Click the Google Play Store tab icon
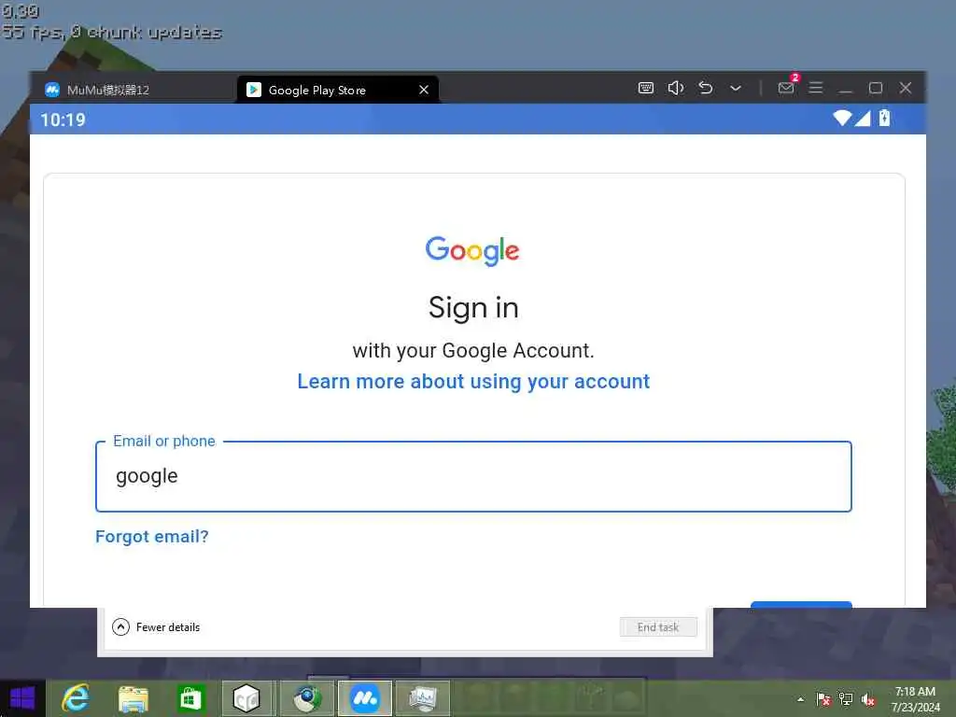The width and height of the screenshot is (956, 717). tap(254, 90)
